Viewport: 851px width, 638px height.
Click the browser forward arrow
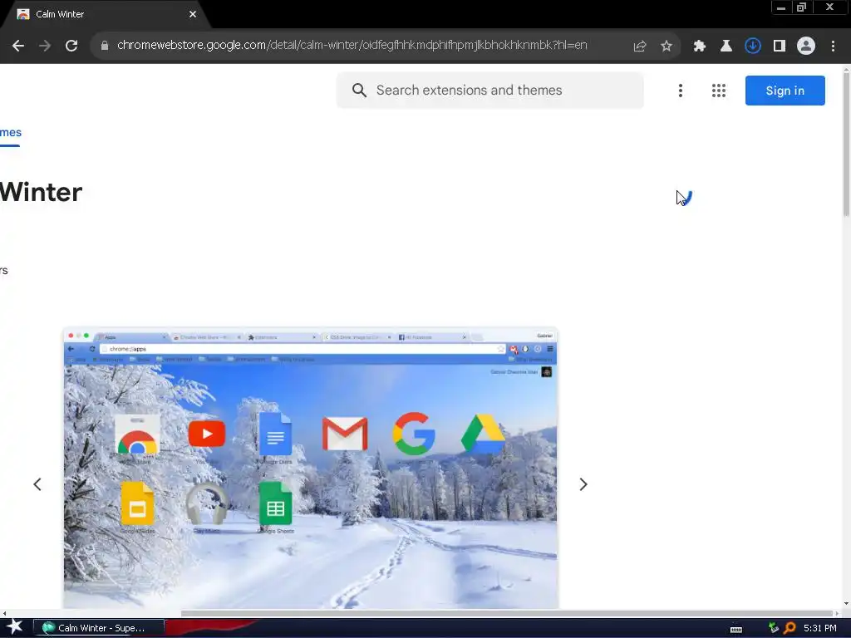click(45, 46)
